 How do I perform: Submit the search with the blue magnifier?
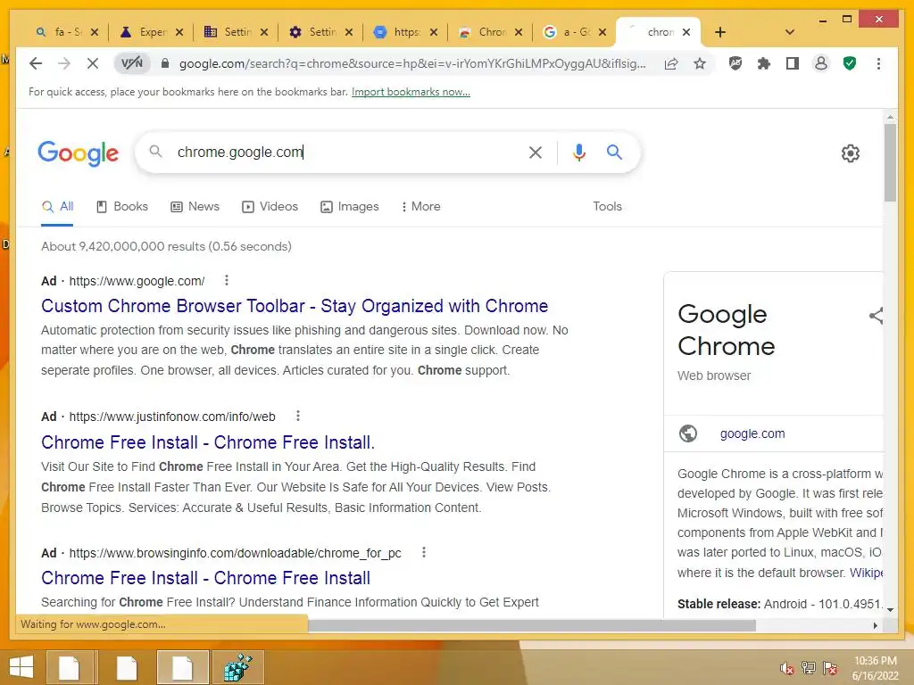(x=614, y=153)
